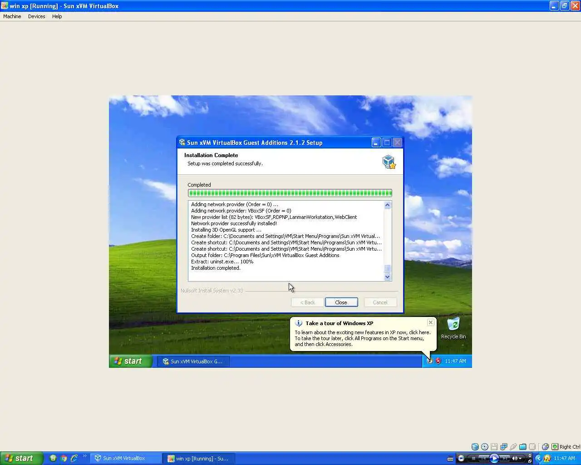Click the on-screen keyboard icon in host taskbar
The width and height of the screenshot is (581, 465).
coord(450,459)
